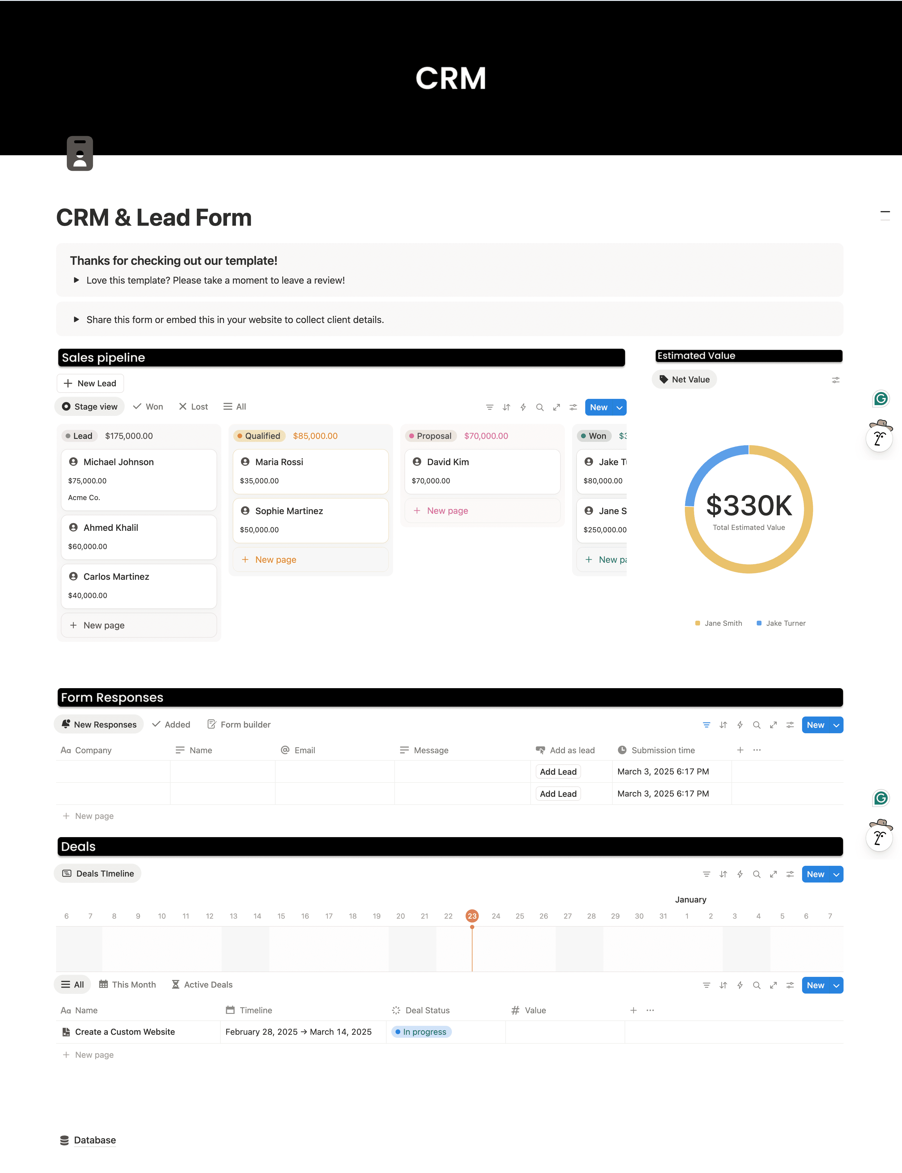Expand the 'Share this form' toggle
Image resolution: width=902 pixels, height=1173 pixels.
[76, 319]
